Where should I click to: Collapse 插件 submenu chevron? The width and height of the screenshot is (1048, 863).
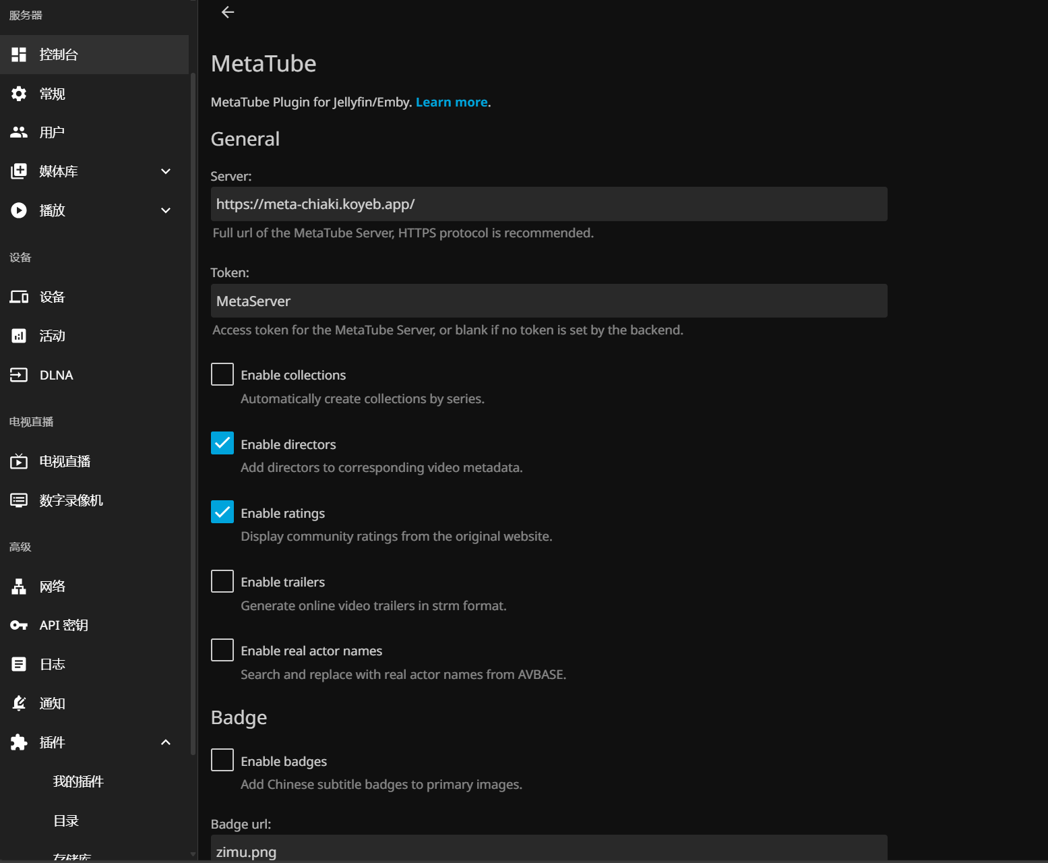[x=166, y=742]
